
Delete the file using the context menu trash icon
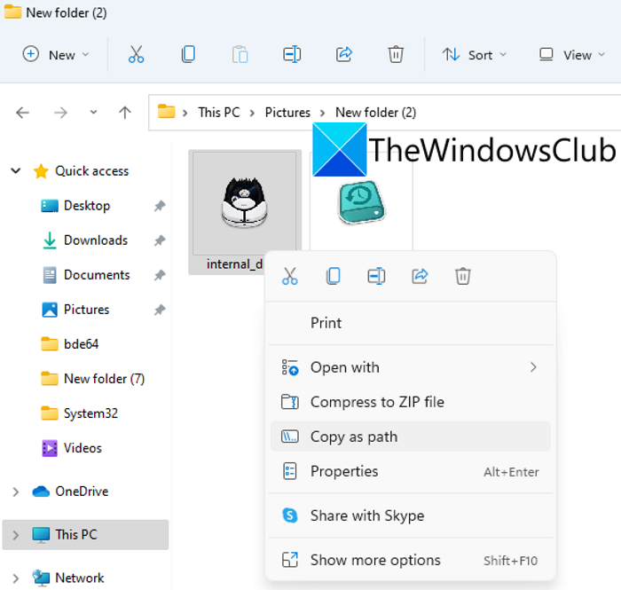click(x=462, y=276)
